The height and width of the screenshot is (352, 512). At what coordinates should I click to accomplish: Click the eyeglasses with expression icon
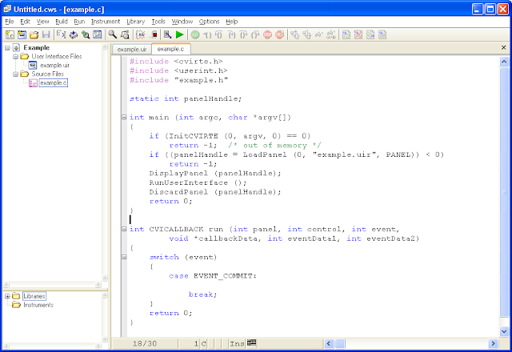pos(330,34)
